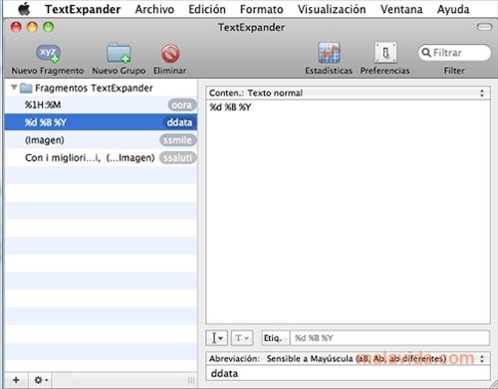498x389 pixels.
Task: Click the toolbar toggle pill button
Action: click(484, 27)
